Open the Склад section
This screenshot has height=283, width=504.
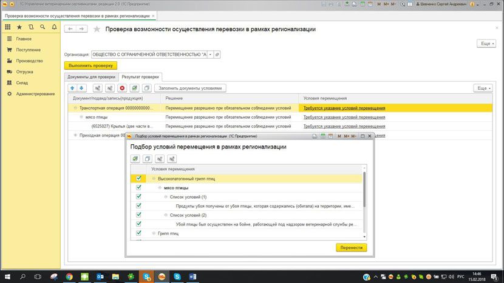(x=22, y=83)
